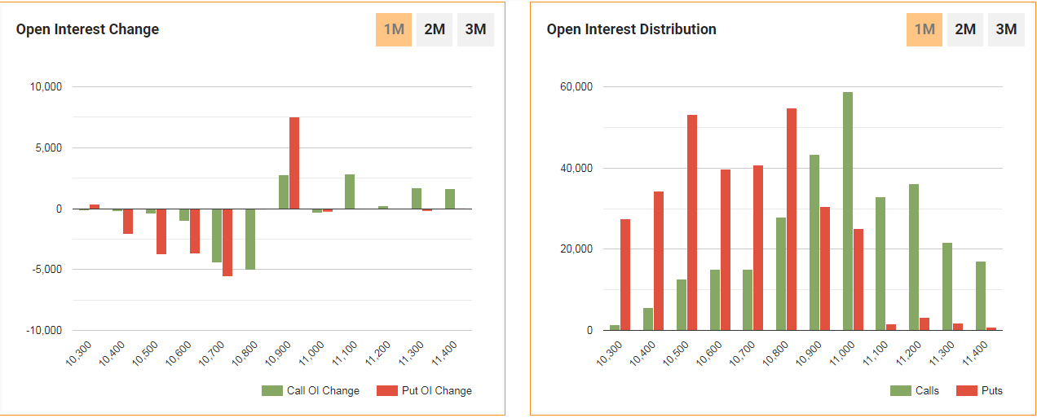Select 1M in Open Interest Distribution panel

click(924, 30)
